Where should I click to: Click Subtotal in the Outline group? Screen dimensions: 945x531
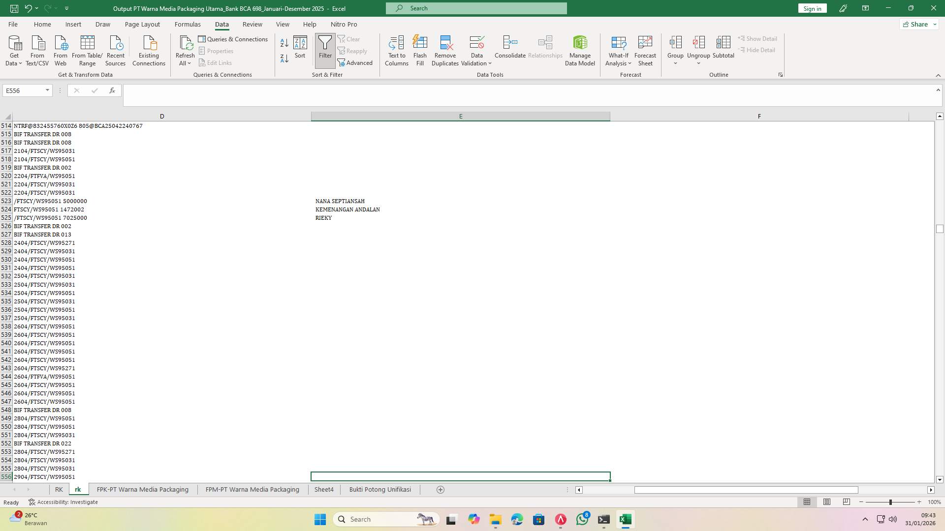point(723,49)
